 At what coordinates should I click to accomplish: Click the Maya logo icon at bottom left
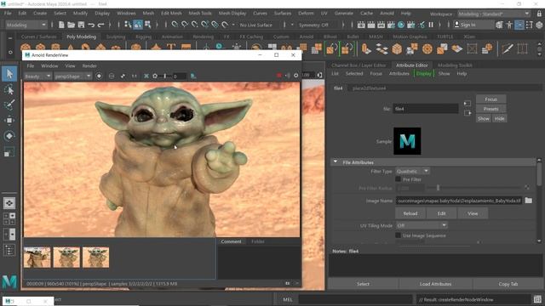pyautogui.click(x=9, y=282)
